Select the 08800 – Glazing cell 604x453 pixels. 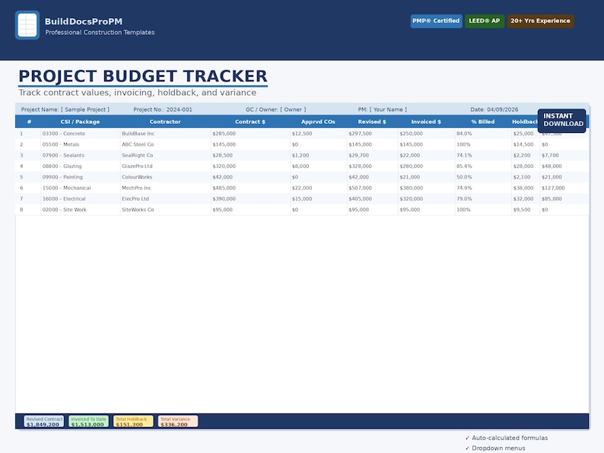[x=80, y=166]
